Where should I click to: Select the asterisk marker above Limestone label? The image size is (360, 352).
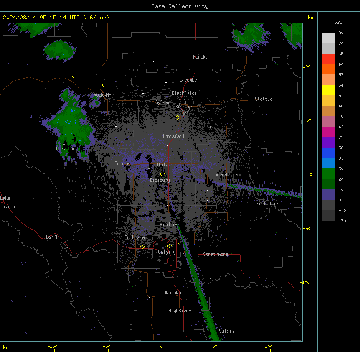tap(64, 145)
